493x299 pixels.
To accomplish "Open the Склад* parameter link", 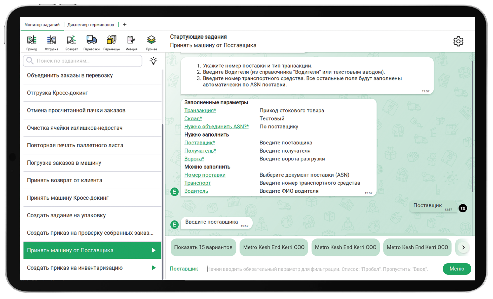I will (193, 118).
